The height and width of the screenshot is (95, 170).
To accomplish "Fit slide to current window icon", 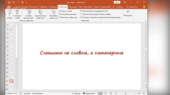I will click(144, 93).
